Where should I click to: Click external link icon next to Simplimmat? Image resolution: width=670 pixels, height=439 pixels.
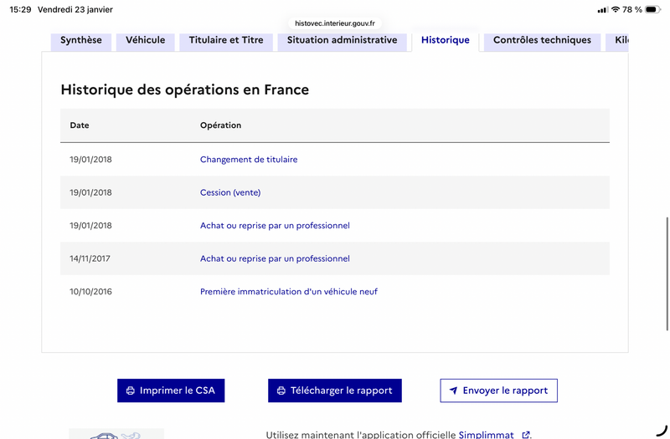coord(526,435)
